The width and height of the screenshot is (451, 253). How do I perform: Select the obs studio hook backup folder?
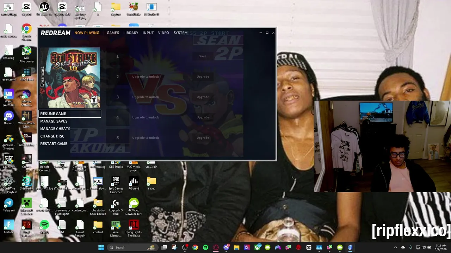point(98,207)
